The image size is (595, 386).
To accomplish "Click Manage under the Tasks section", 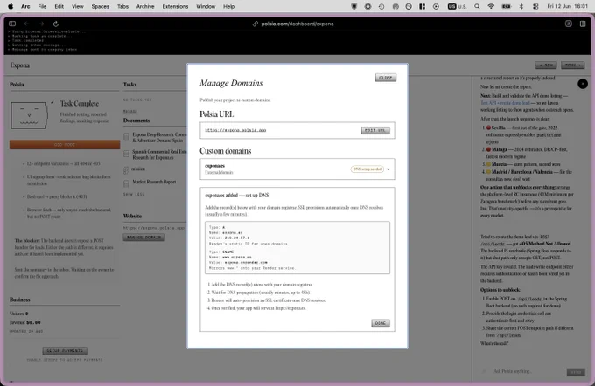I will (x=130, y=112).
